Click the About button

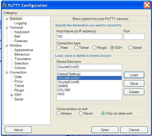click(x=18, y=130)
